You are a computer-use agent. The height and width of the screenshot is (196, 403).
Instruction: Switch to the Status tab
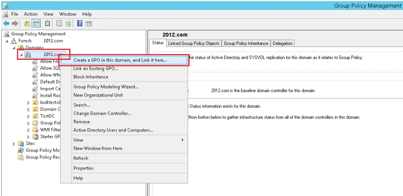pos(158,43)
